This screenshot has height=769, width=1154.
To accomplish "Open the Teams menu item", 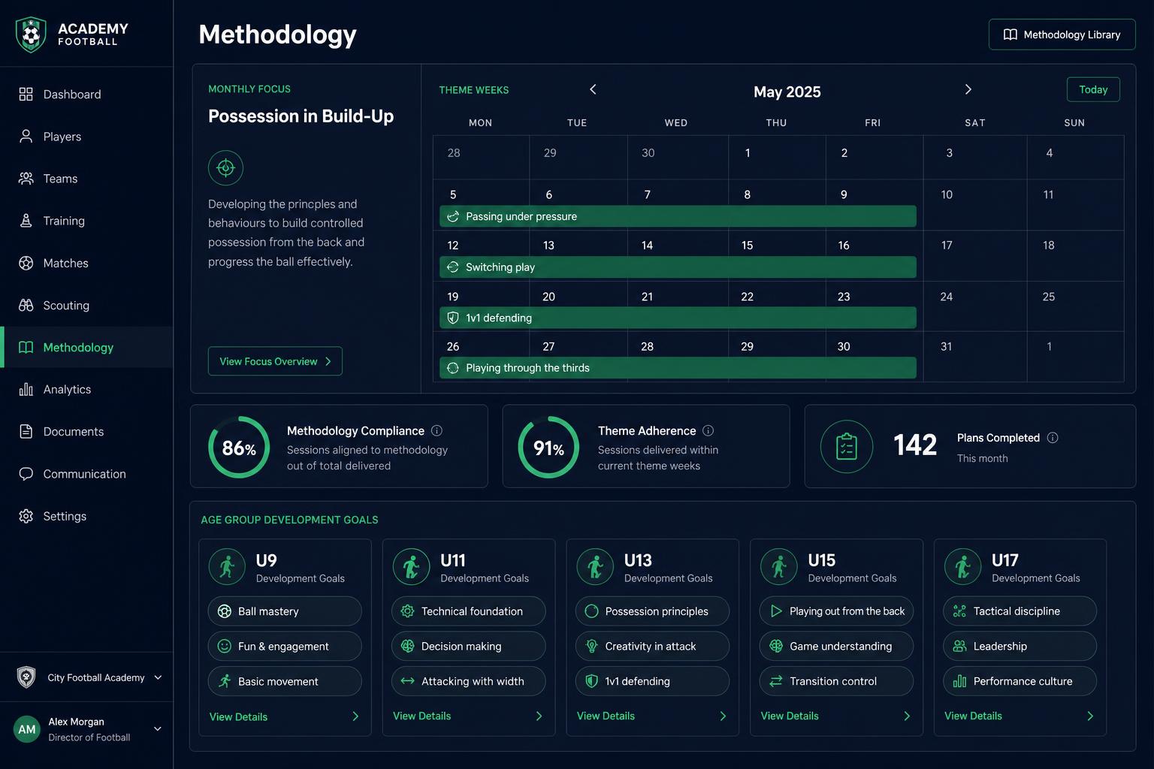I will pyautogui.click(x=86, y=179).
